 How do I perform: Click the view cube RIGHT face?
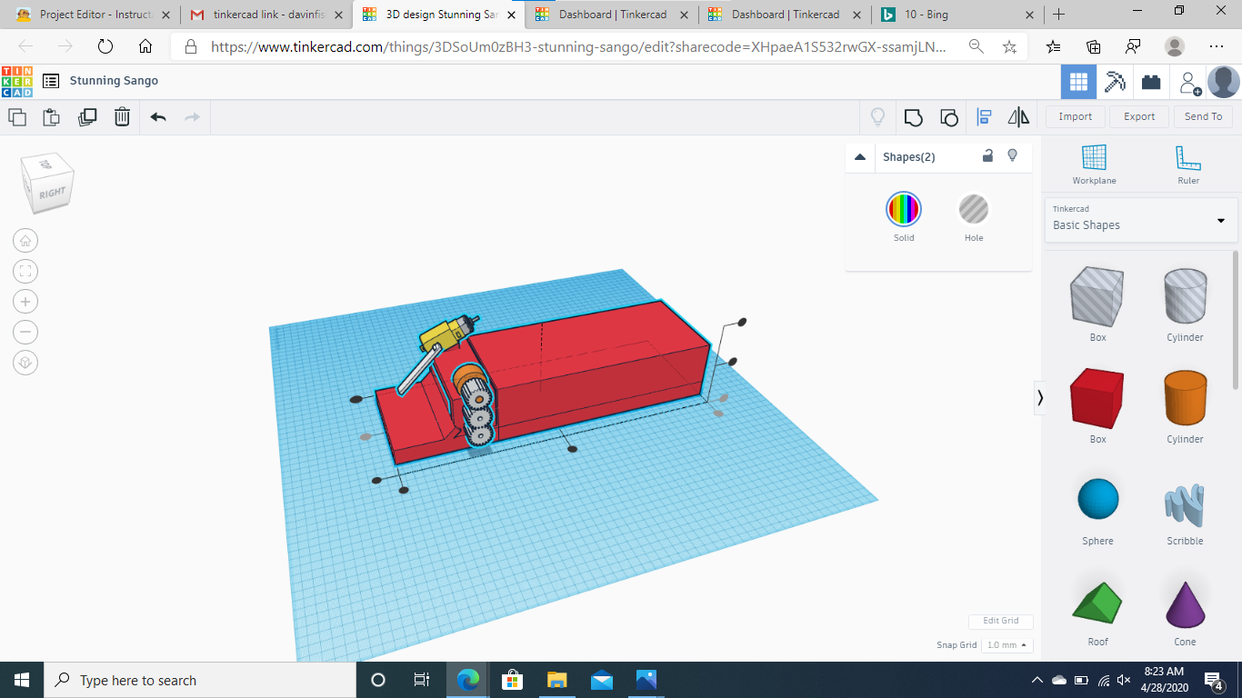point(52,192)
